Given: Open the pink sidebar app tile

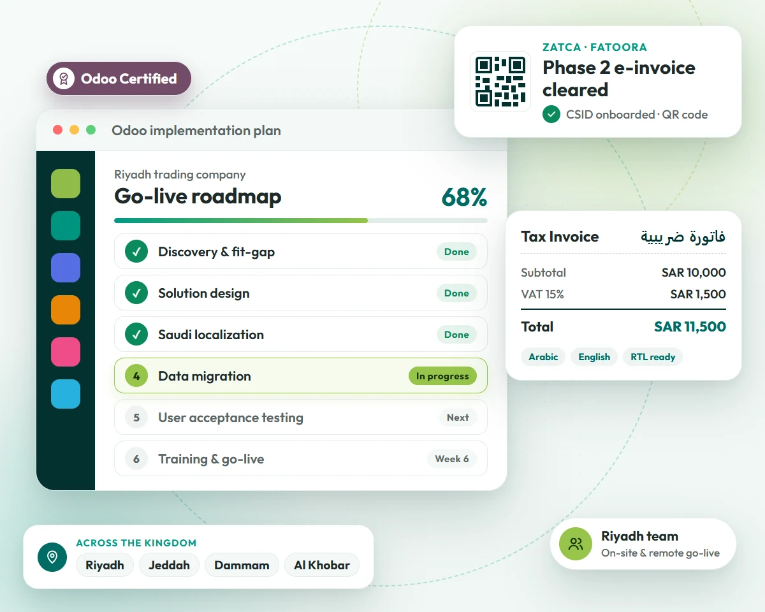Looking at the screenshot, I should [66, 352].
